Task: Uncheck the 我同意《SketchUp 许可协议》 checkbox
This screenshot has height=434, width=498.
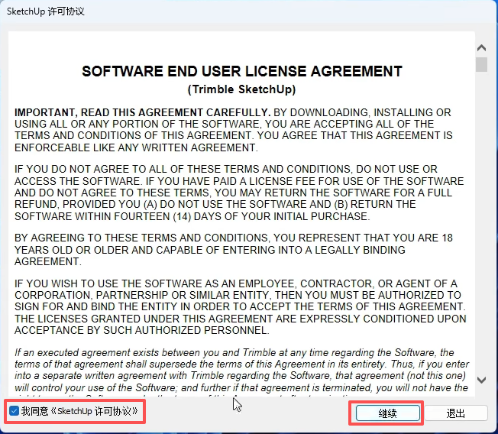Action: pyautogui.click(x=14, y=411)
